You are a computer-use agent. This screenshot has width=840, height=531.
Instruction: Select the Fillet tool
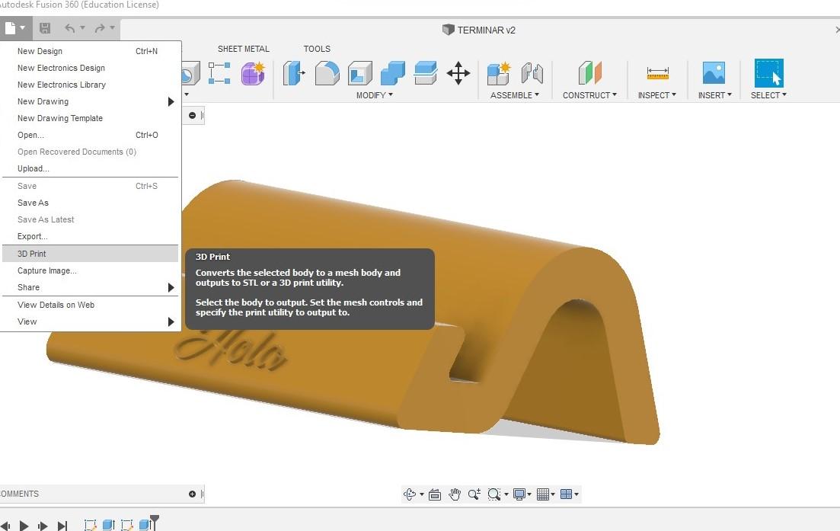click(x=327, y=73)
